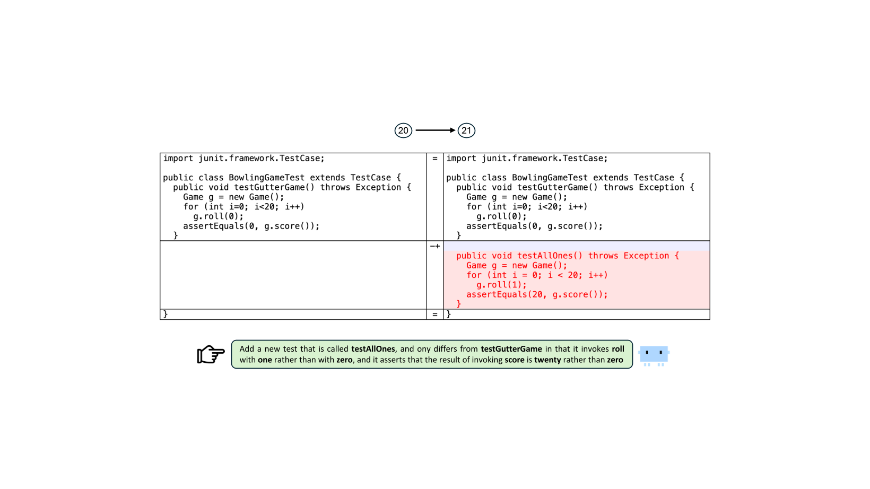870x489 pixels.
Task: Click bold word twenty in instruction
Action: pyautogui.click(x=547, y=360)
